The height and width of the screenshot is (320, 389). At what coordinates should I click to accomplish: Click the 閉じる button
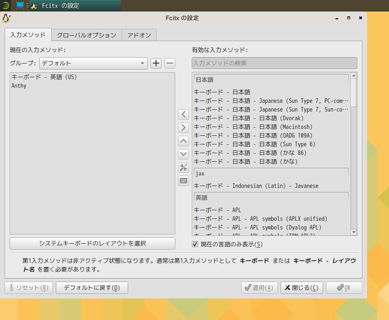click(302, 288)
